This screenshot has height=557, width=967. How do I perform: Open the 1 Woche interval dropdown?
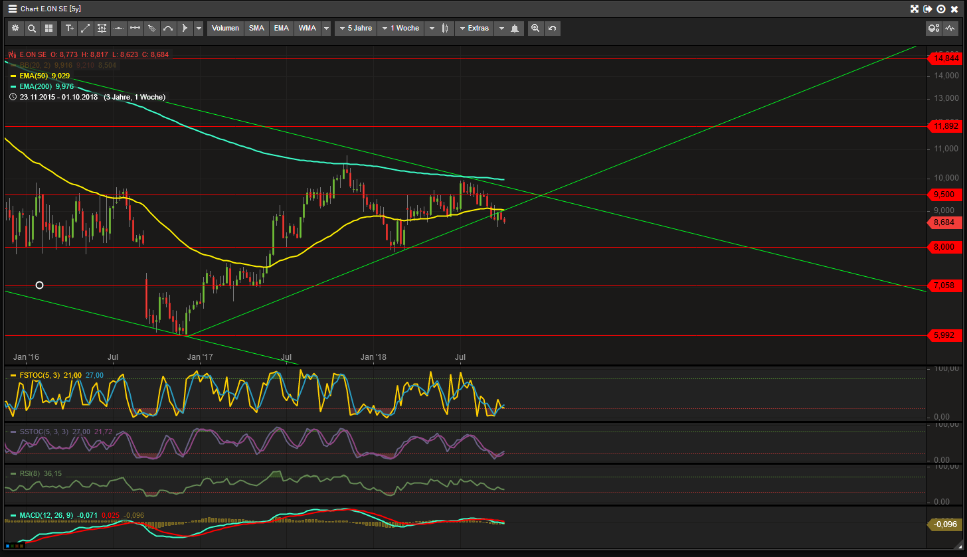(x=400, y=29)
